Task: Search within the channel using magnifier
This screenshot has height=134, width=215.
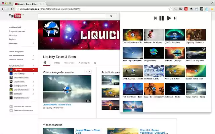Action: click(x=95, y=63)
